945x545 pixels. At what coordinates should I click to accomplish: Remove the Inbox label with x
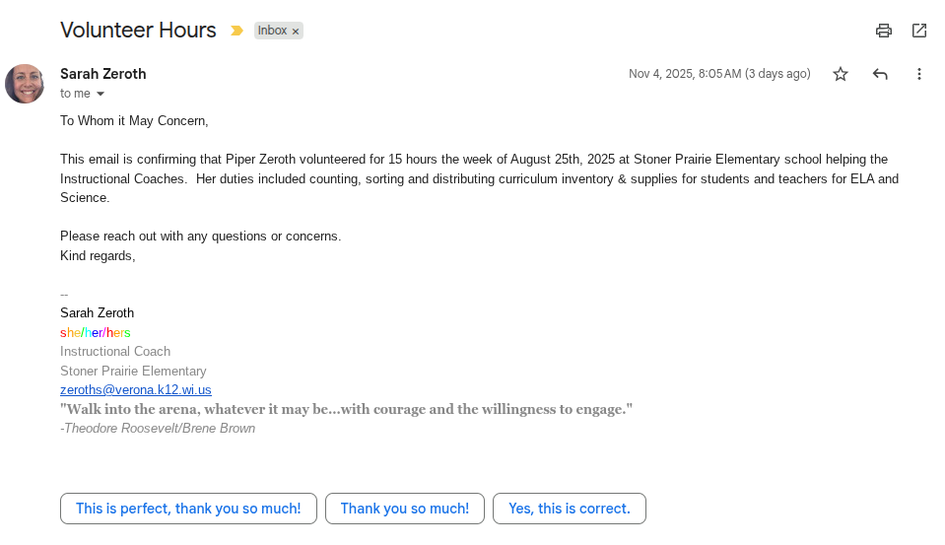[296, 32]
